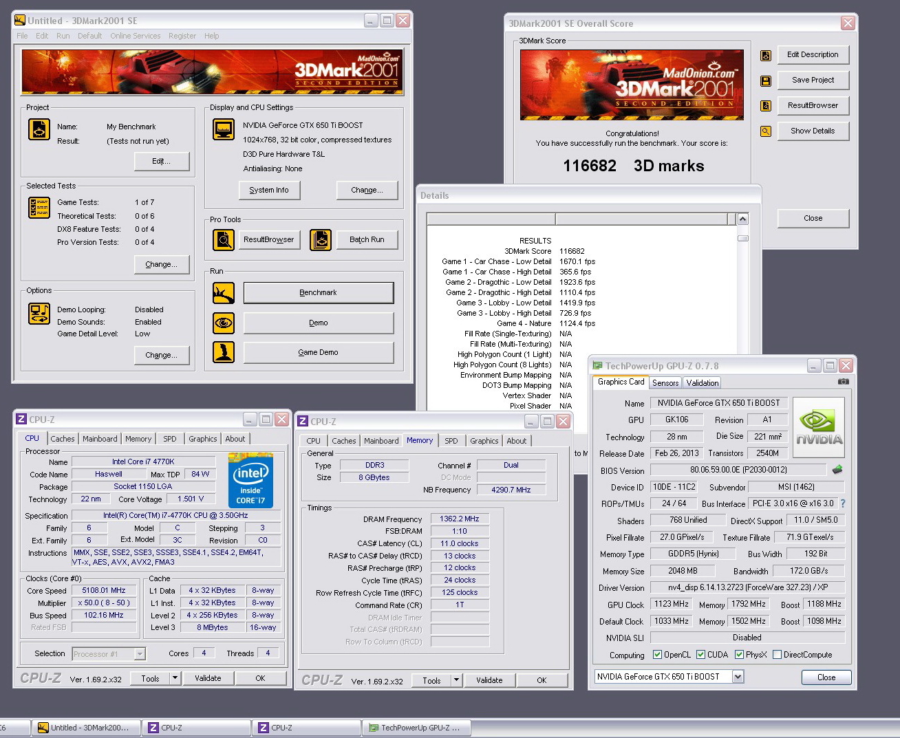Click the Game Demo joystick icon

click(x=224, y=352)
